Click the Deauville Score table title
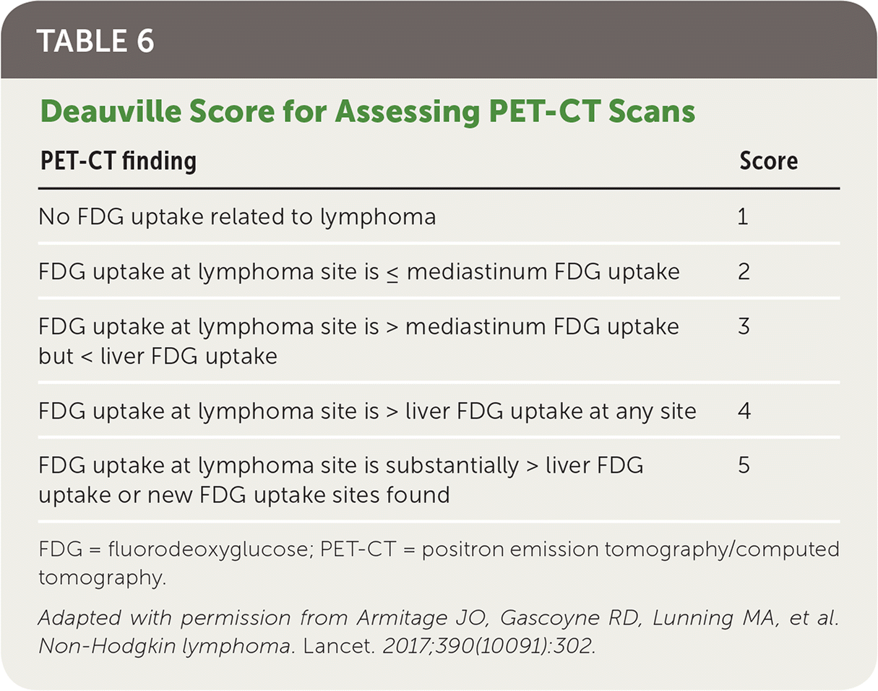Screen dimensions: 878x691 366,112
